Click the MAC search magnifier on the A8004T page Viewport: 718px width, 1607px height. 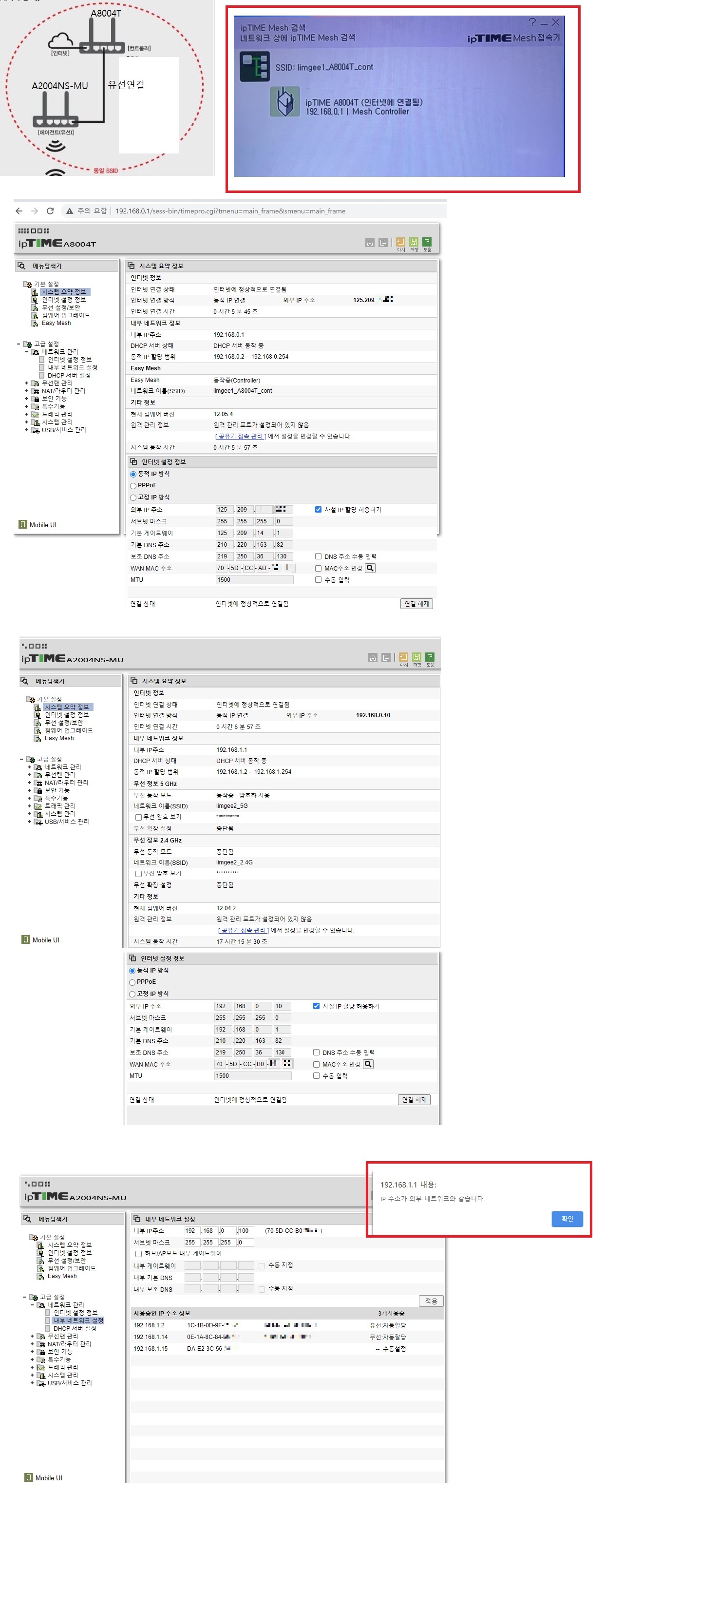[370, 568]
